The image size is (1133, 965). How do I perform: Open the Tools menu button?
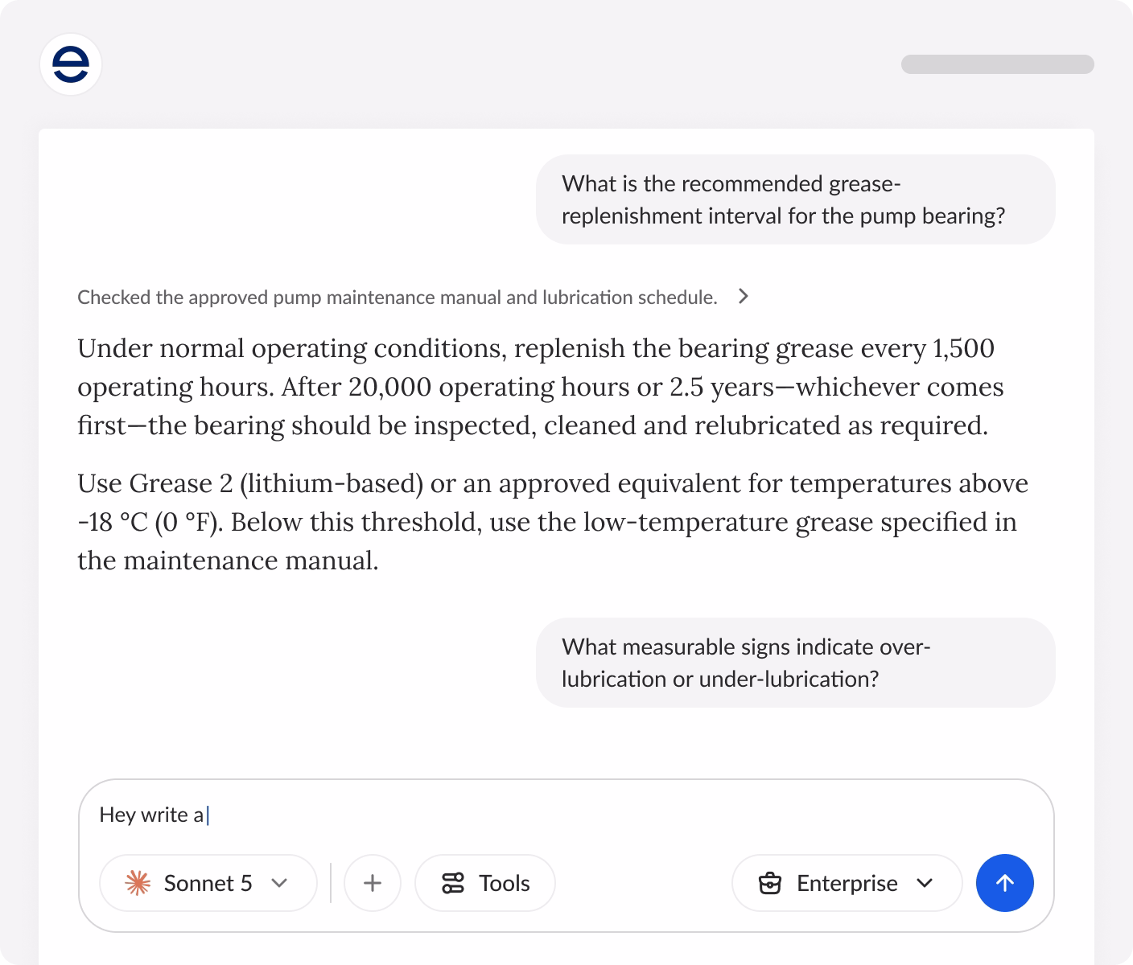click(x=485, y=883)
